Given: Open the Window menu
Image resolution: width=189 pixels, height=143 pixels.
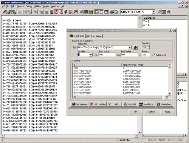Looking at the screenshot, I should [55, 6].
